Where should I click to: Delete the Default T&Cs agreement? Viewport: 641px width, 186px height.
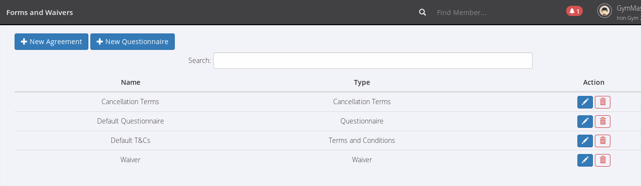603,140
